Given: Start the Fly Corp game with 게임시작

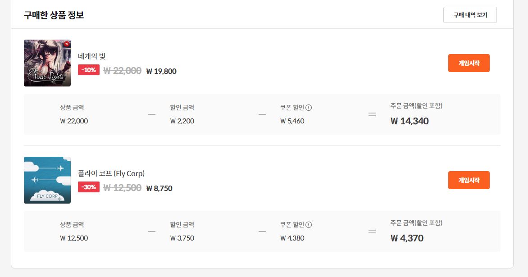Looking at the screenshot, I should click(469, 180).
